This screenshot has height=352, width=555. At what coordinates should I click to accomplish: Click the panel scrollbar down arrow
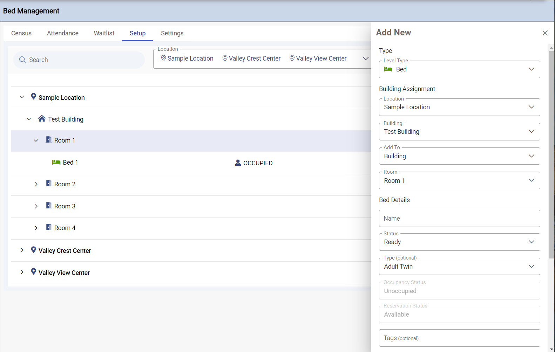[x=551, y=349]
